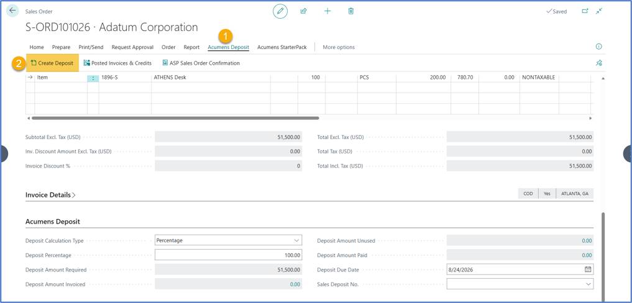Click the 780.70 cell

[464, 78]
